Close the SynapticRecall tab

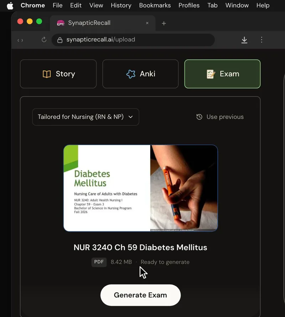pyautogui.click(x=147, y=23)
